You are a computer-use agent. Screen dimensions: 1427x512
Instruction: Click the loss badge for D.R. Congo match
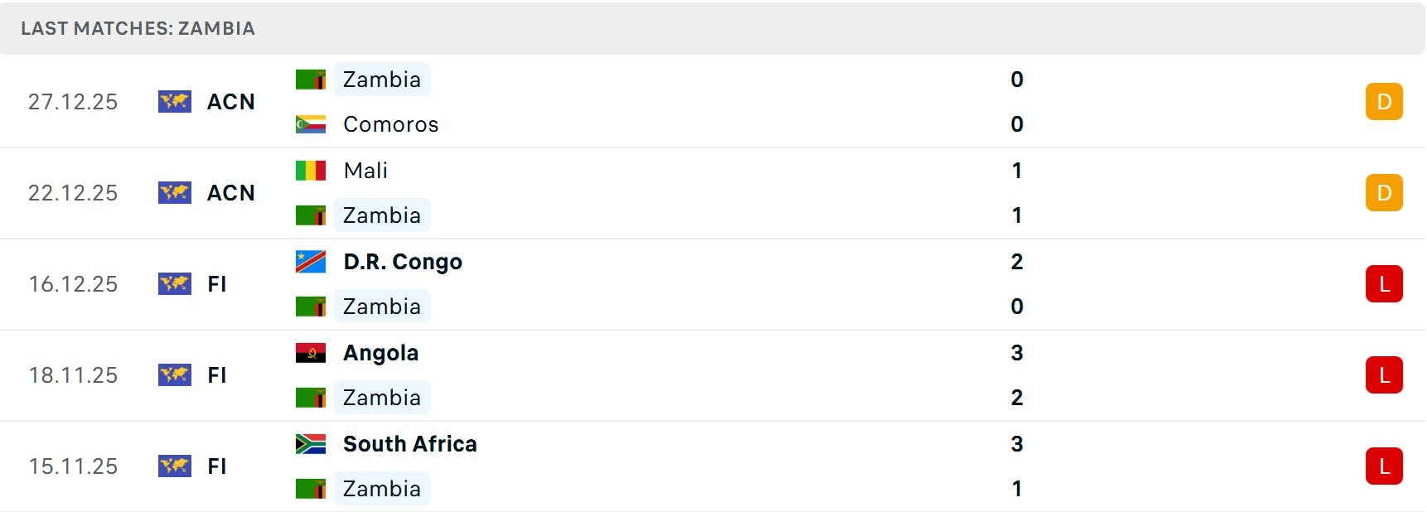(x=1383, y=284)
